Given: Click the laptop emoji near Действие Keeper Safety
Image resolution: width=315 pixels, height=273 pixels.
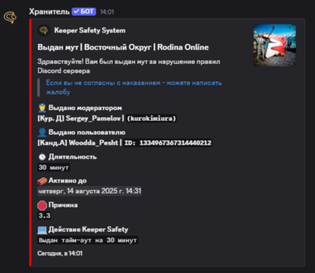Looking at the screenshot, I should click(x=42, y=230).
